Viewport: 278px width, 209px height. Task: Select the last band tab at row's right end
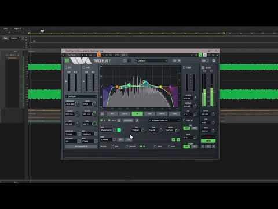(174, 114)
